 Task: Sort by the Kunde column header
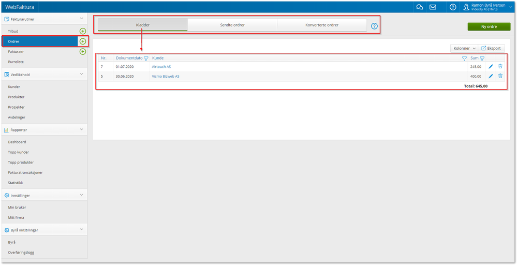(158, 58)
